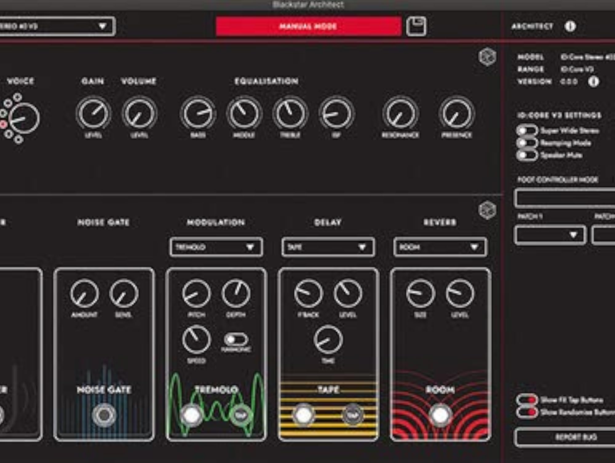Click the Report Bug button

tap(565, 437)
